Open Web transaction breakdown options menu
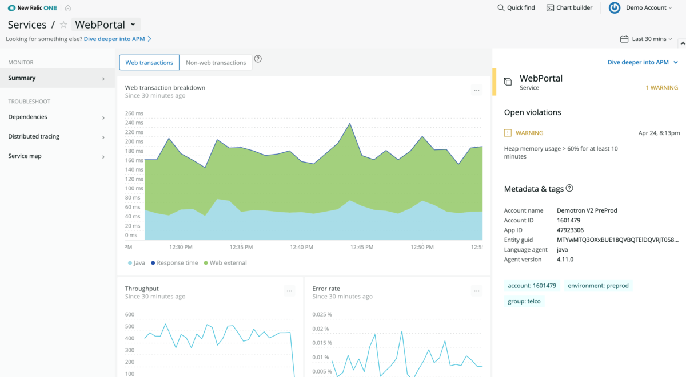Viewport: 686px width, 377px height. [x=476, y=90]
